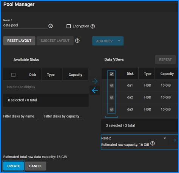Open help icon beside Suggest Layout button

point(77,41)
